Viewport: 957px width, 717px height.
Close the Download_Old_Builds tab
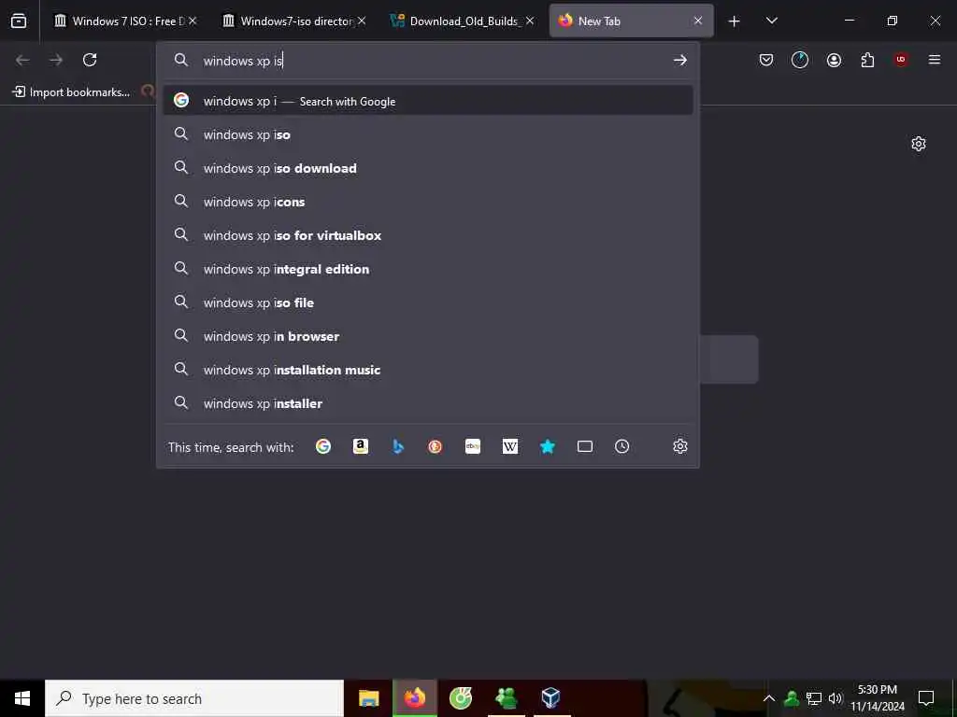point(530,21)
